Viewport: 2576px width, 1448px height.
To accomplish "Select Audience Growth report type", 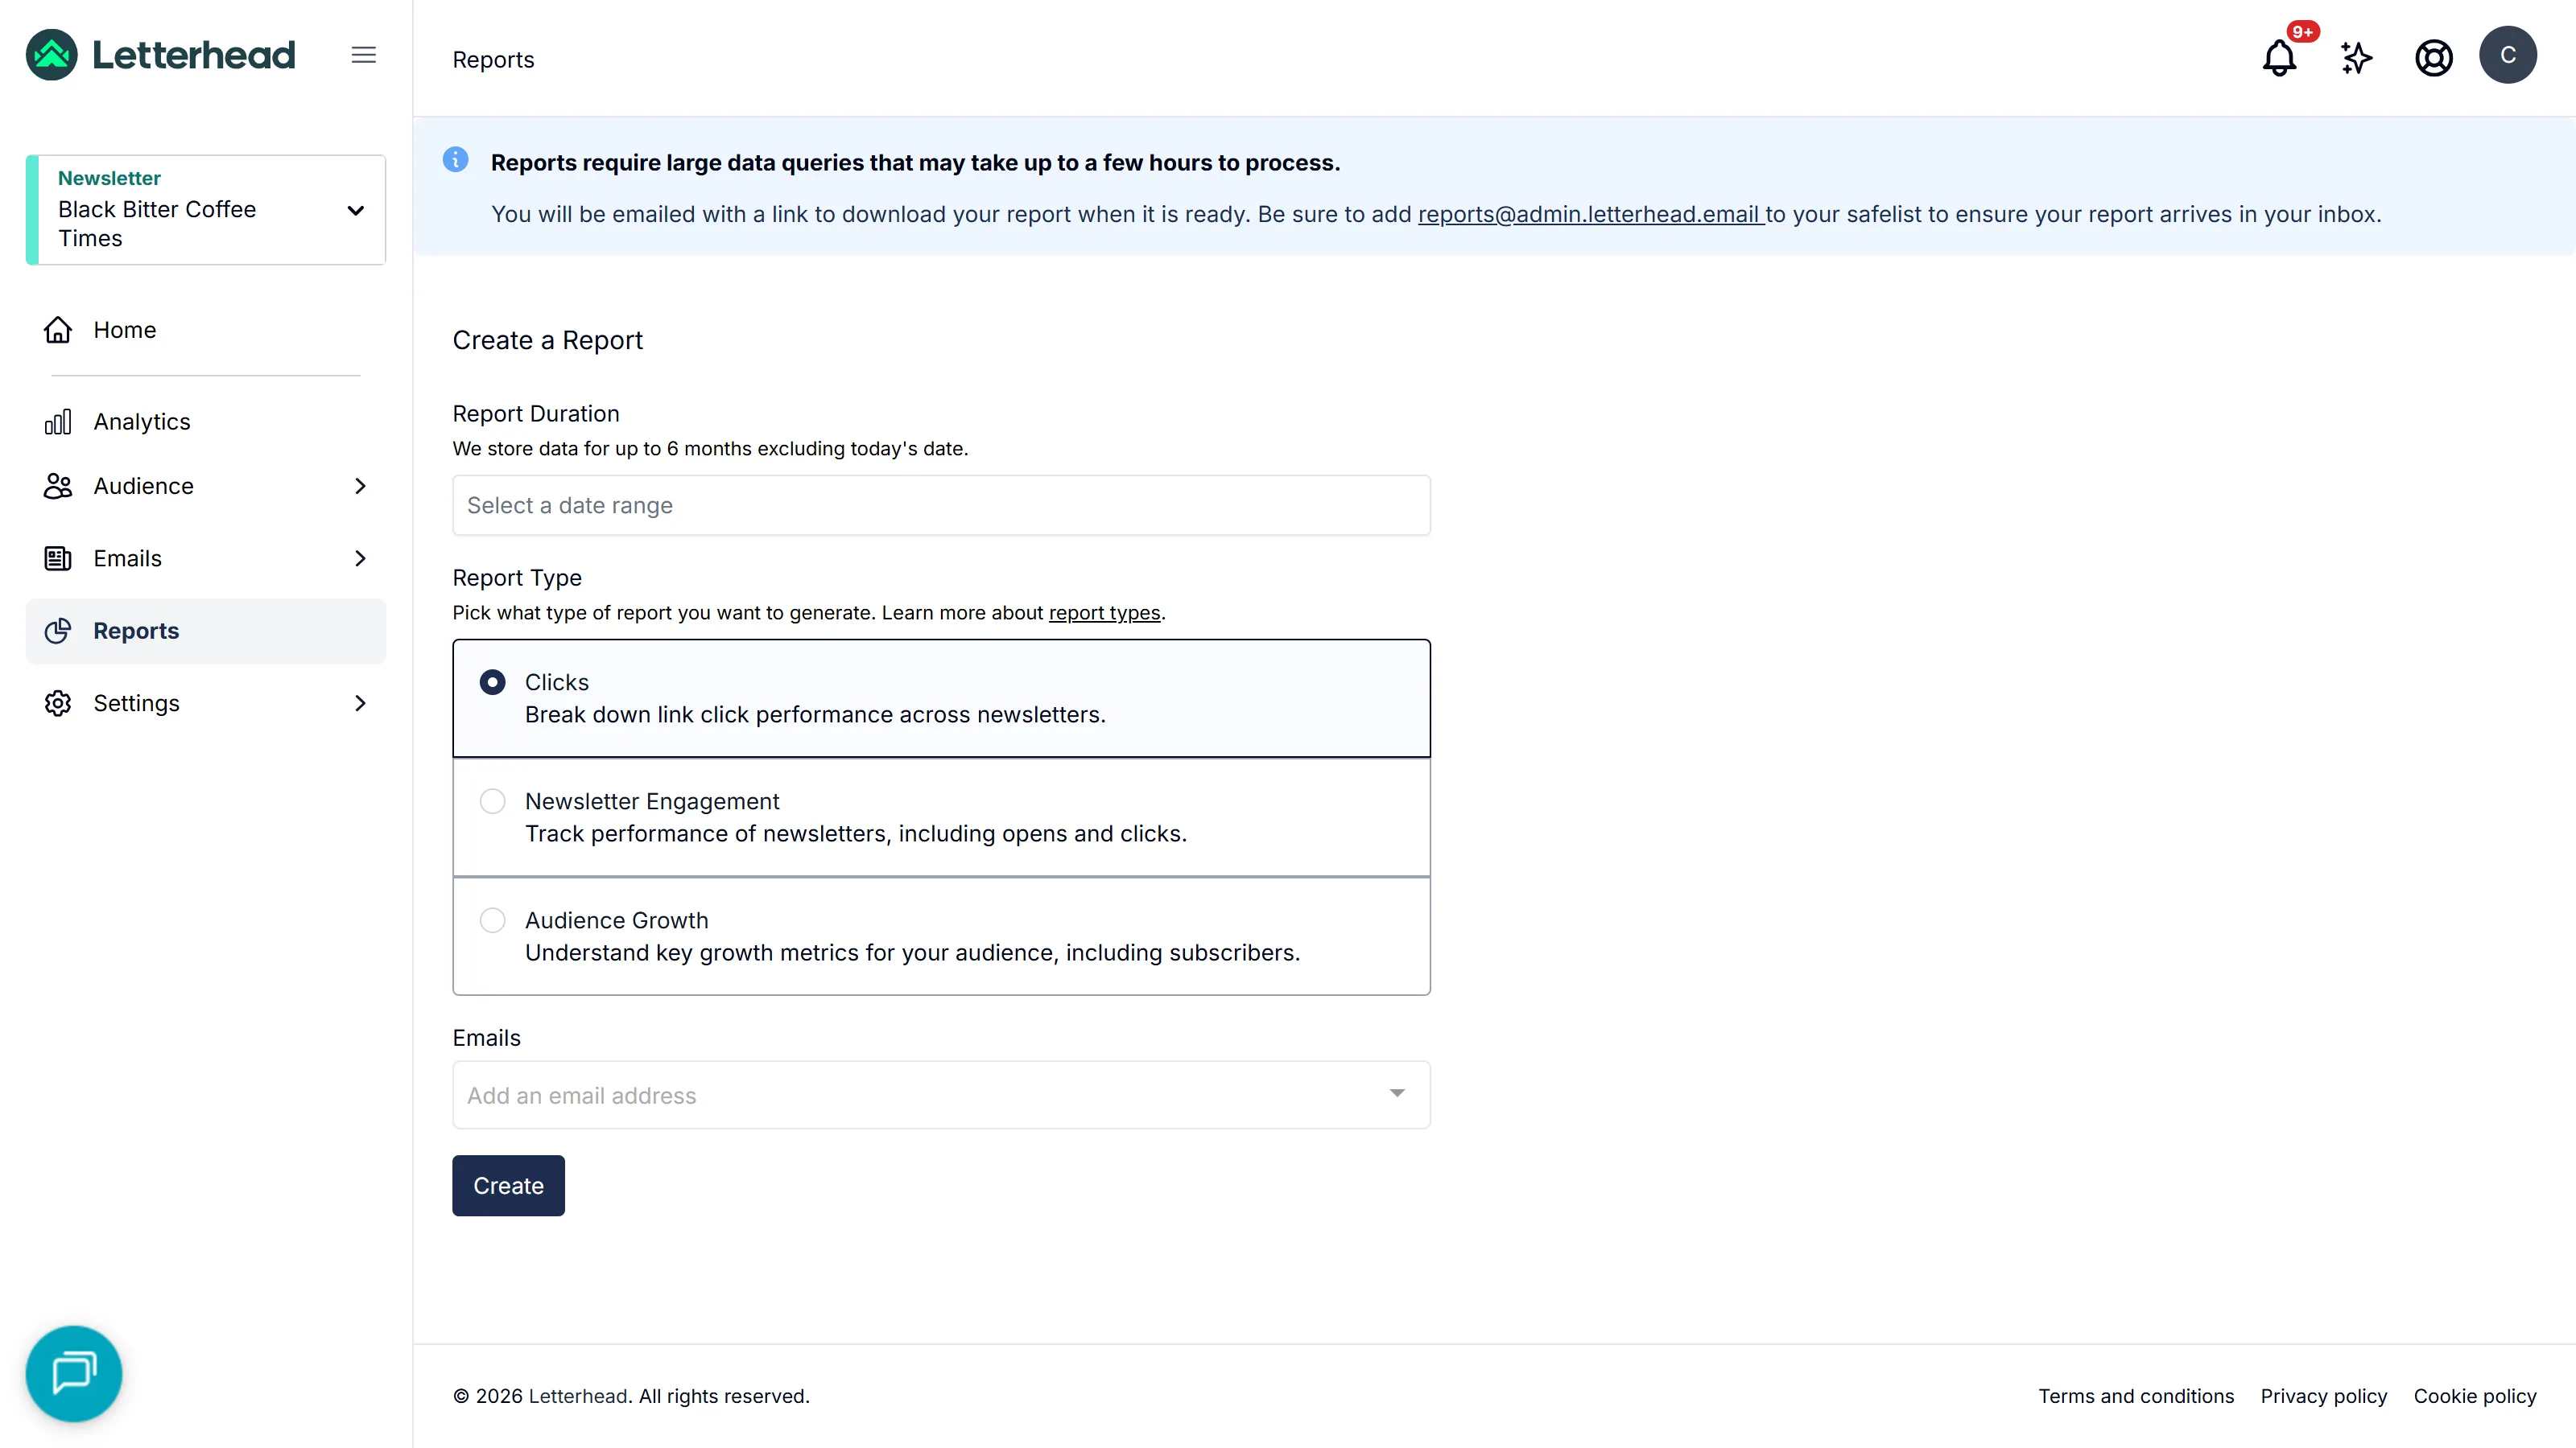I will [941, 936].
